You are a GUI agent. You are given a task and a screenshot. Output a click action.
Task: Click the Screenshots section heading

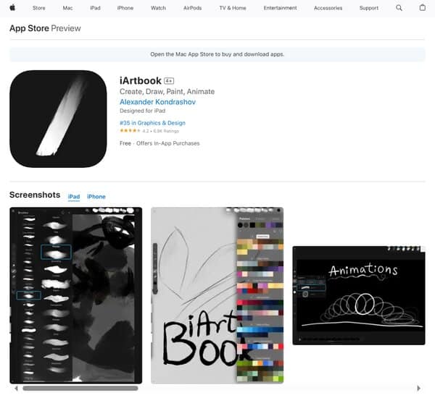35,195
